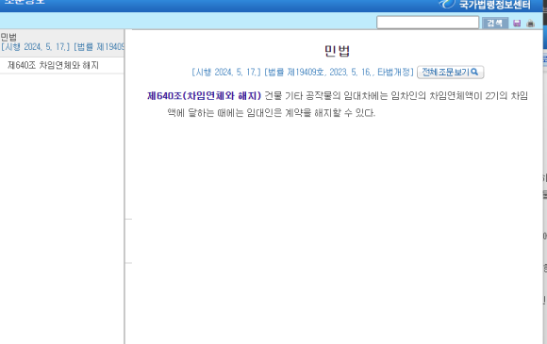This screenshot has width=547, height=344.
Task: Click the 국가법령정보센터 logo
Action: (x=485, y=5)
